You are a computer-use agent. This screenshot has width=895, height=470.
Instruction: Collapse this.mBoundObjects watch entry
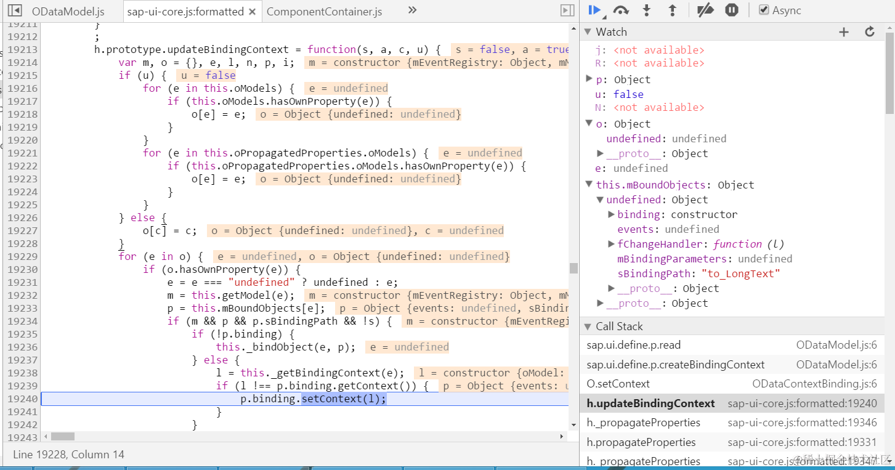(589, 185)
